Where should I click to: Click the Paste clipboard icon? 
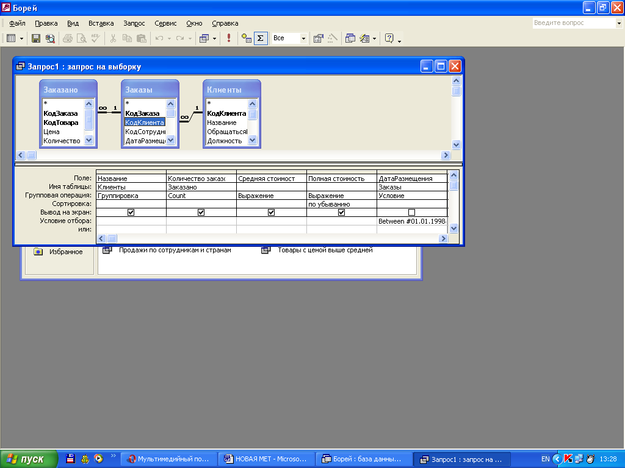(x=141, y=38)
